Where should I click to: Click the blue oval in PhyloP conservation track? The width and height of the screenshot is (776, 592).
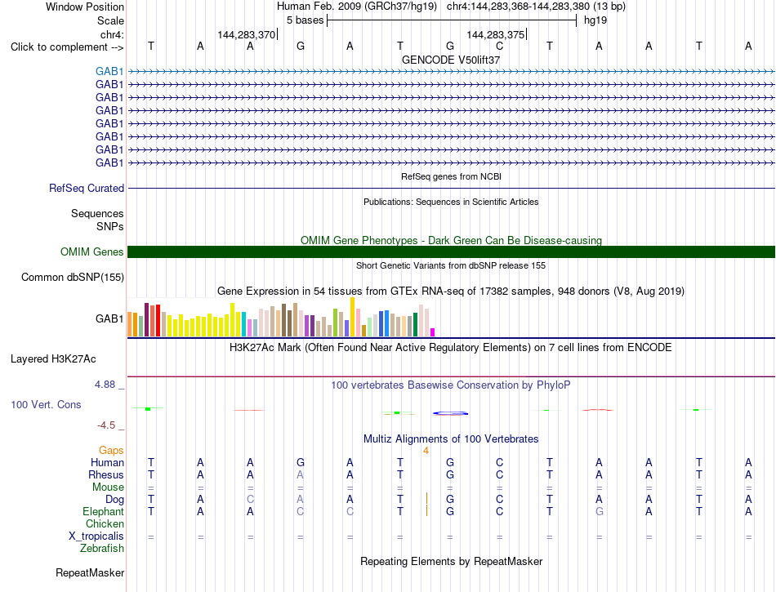[450, 413]
